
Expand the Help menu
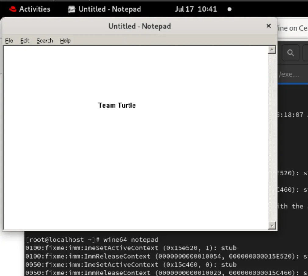tap(65, 40)
